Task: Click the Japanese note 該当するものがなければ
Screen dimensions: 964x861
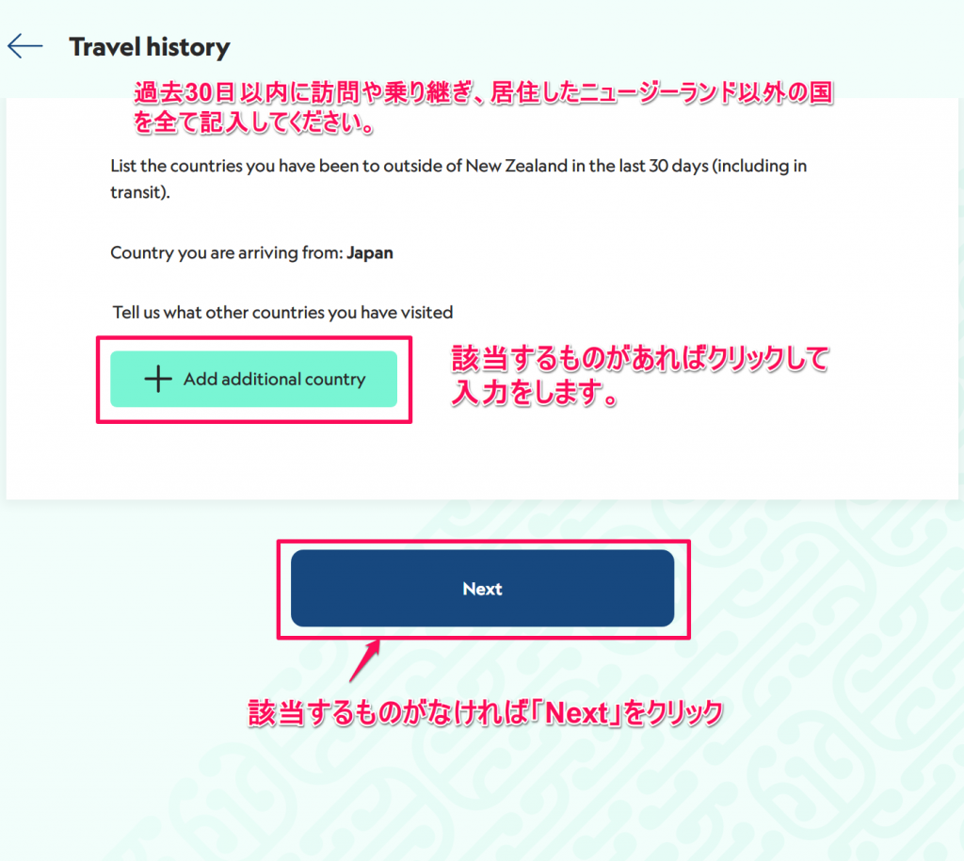Action: tap(485, 713)
